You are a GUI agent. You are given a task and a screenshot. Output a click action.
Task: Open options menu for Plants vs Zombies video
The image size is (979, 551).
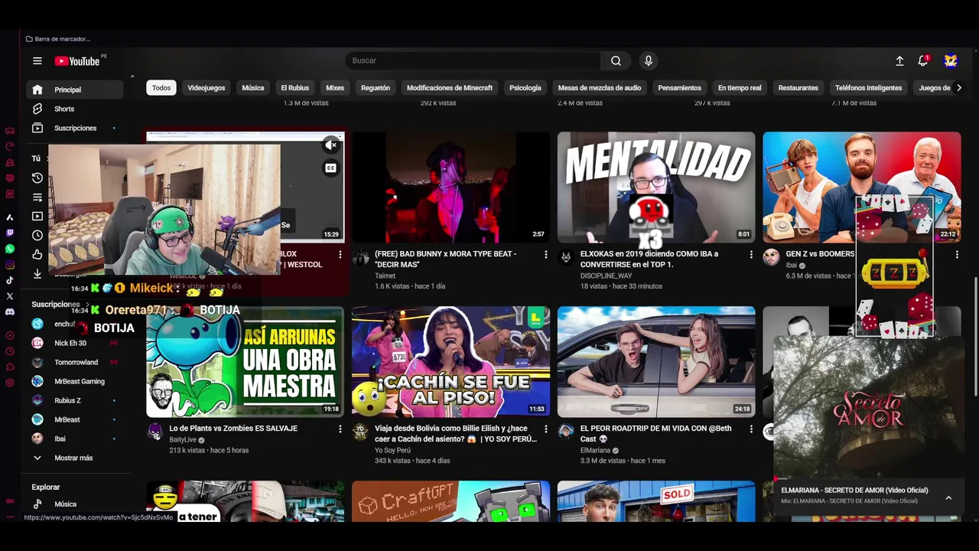340,429
